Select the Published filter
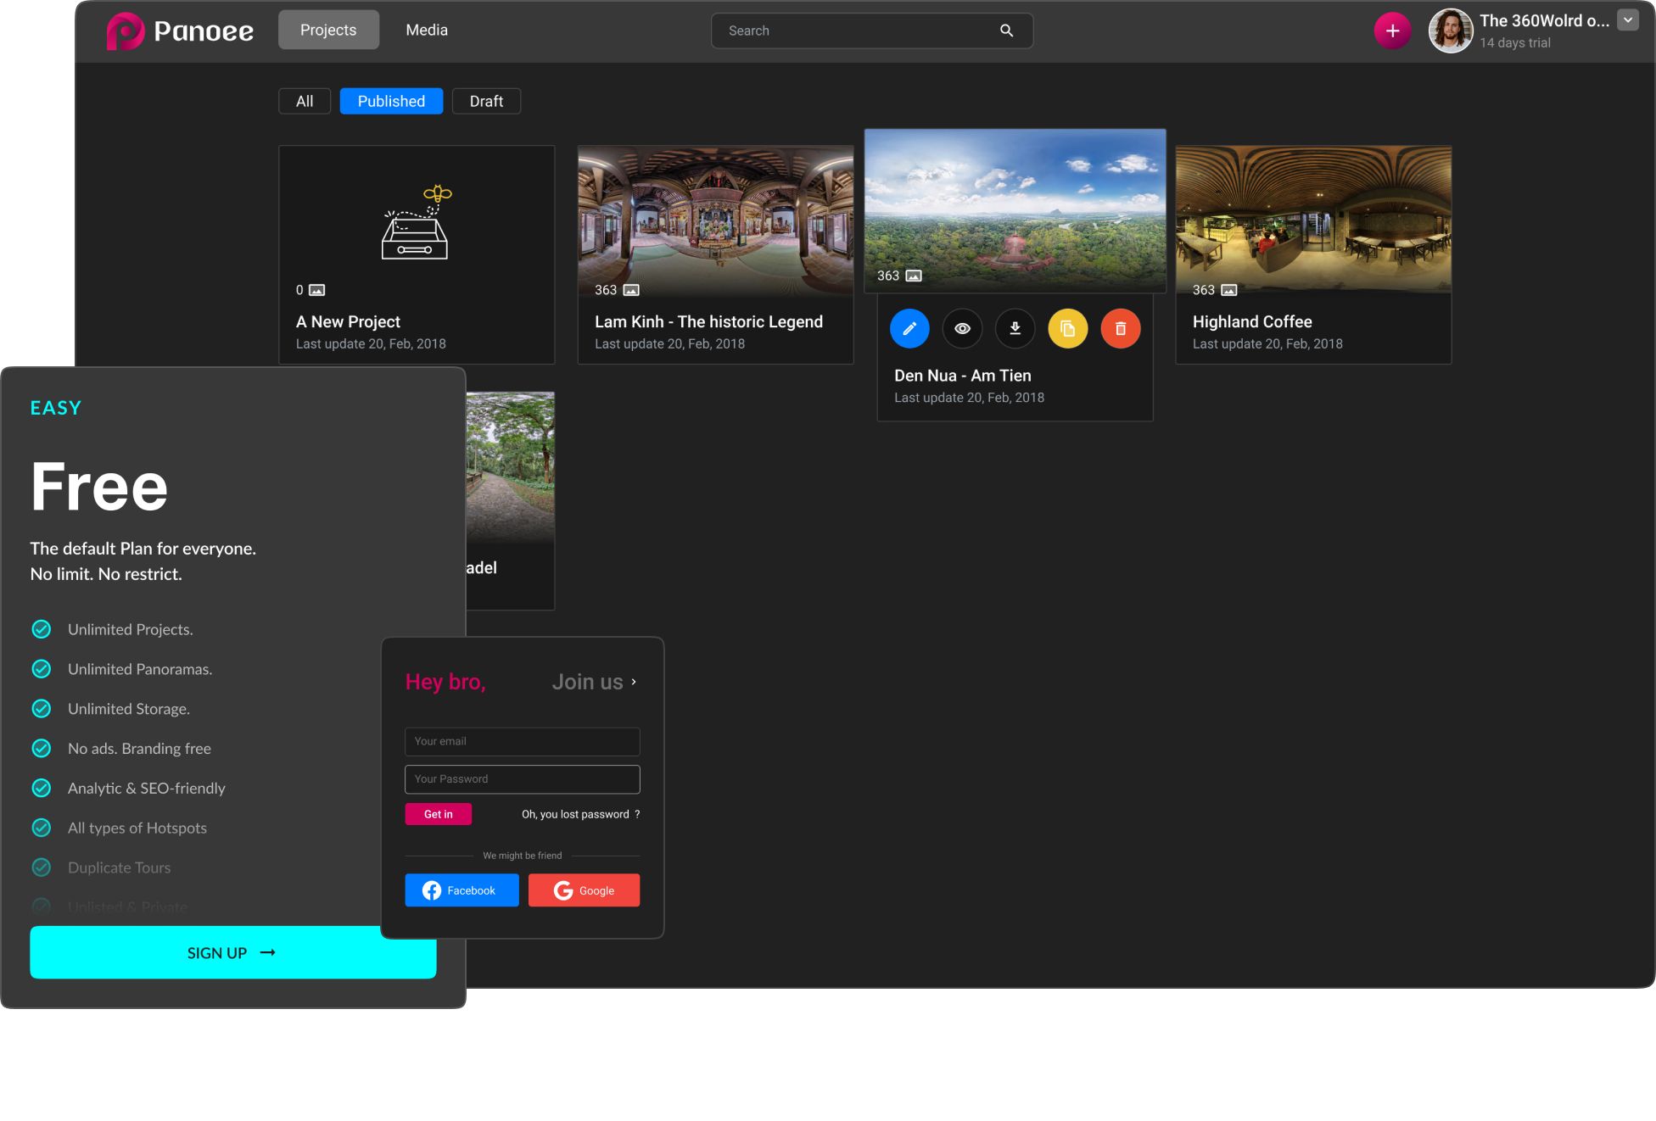1656x1121 pixels. coord(391,101)
